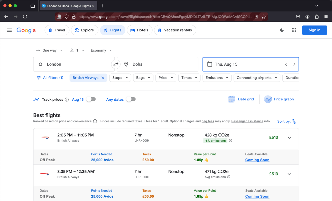
Task: Open the Economy class dropdown
Action: point(101,50)
